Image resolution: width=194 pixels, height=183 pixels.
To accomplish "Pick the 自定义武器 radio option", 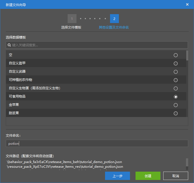I will 175,72.
